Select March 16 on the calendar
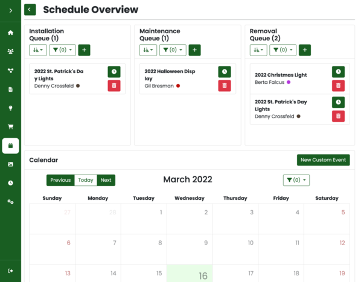 190,274
